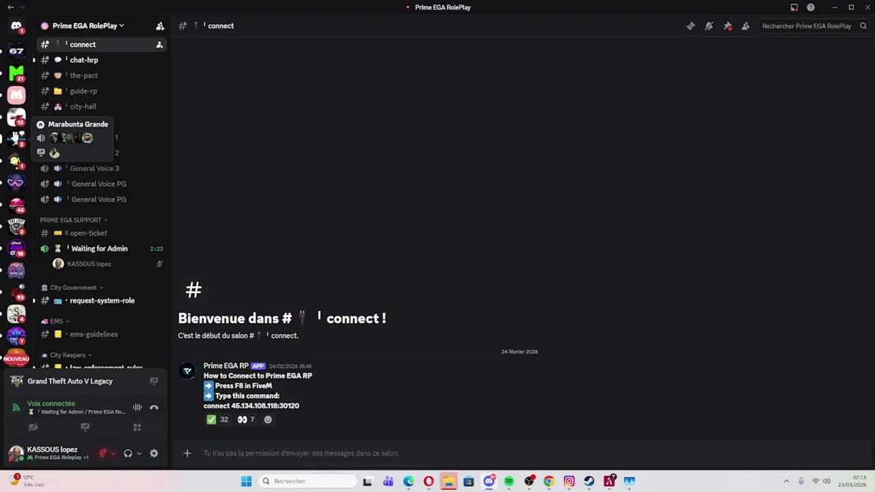
Task: Join General Voice 3 channel
Action: click(x=100, y=168)
